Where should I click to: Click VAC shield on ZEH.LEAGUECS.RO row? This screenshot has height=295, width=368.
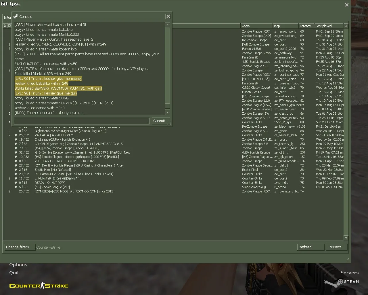click(x=16, y=161)
